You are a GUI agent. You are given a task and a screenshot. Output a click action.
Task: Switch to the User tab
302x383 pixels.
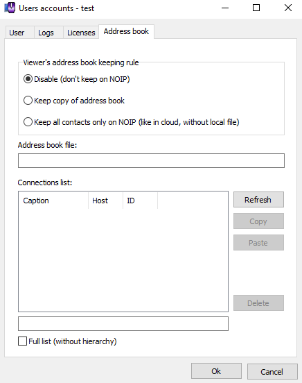19,33
